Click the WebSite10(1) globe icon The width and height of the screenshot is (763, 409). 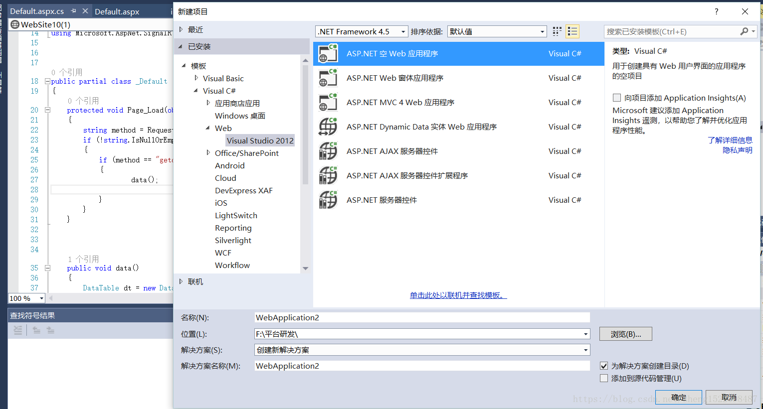(15, 24)
